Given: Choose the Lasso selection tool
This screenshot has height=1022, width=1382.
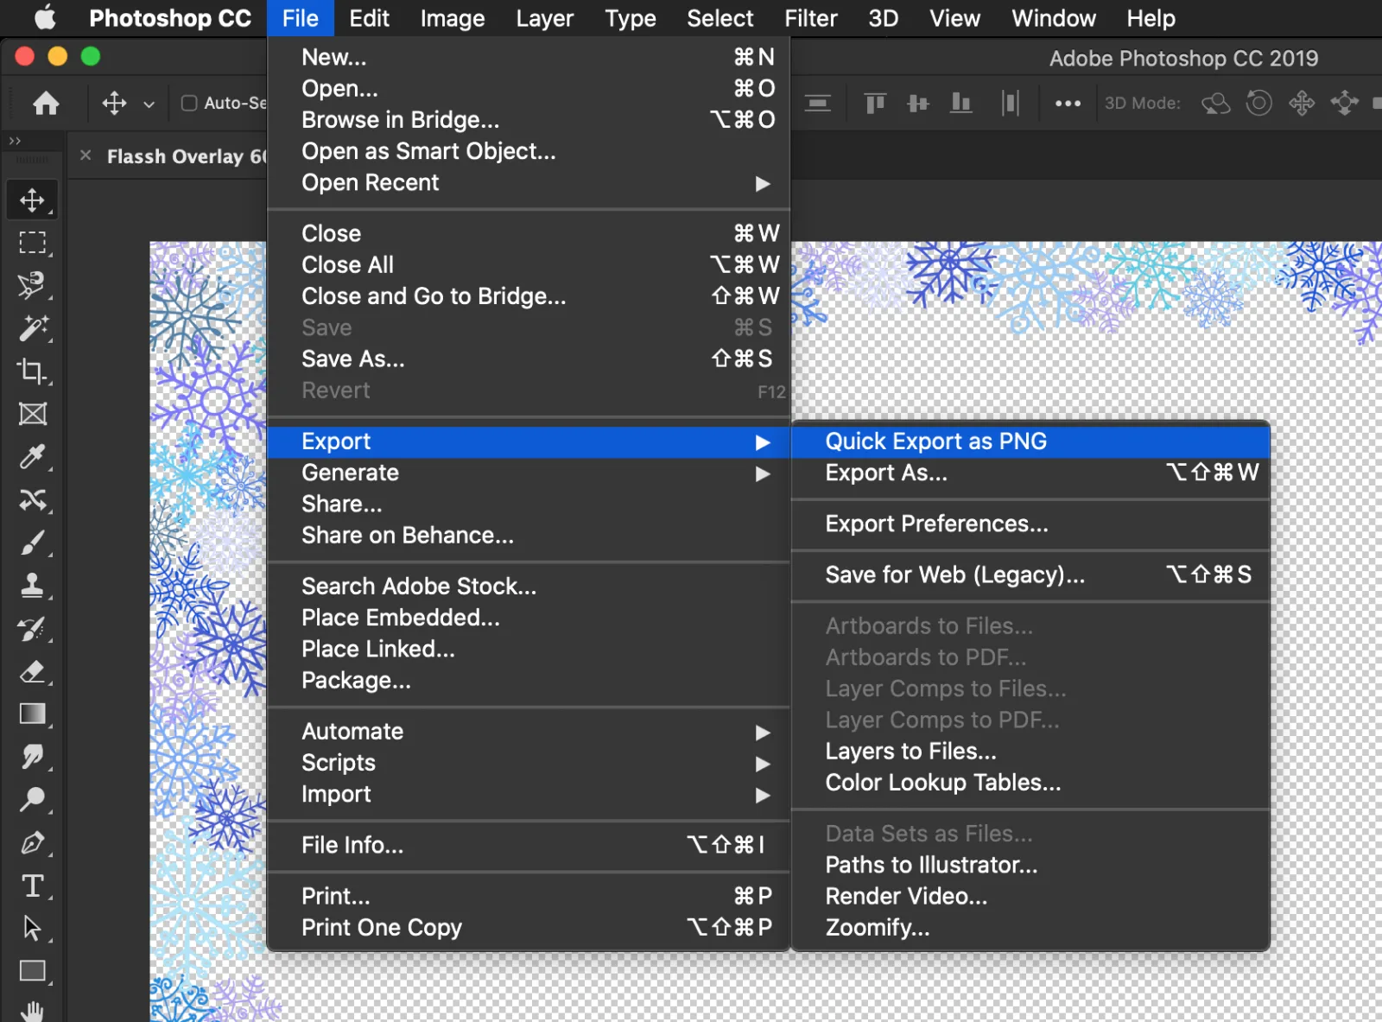Looking at the screenshot, I should point(33,285).
